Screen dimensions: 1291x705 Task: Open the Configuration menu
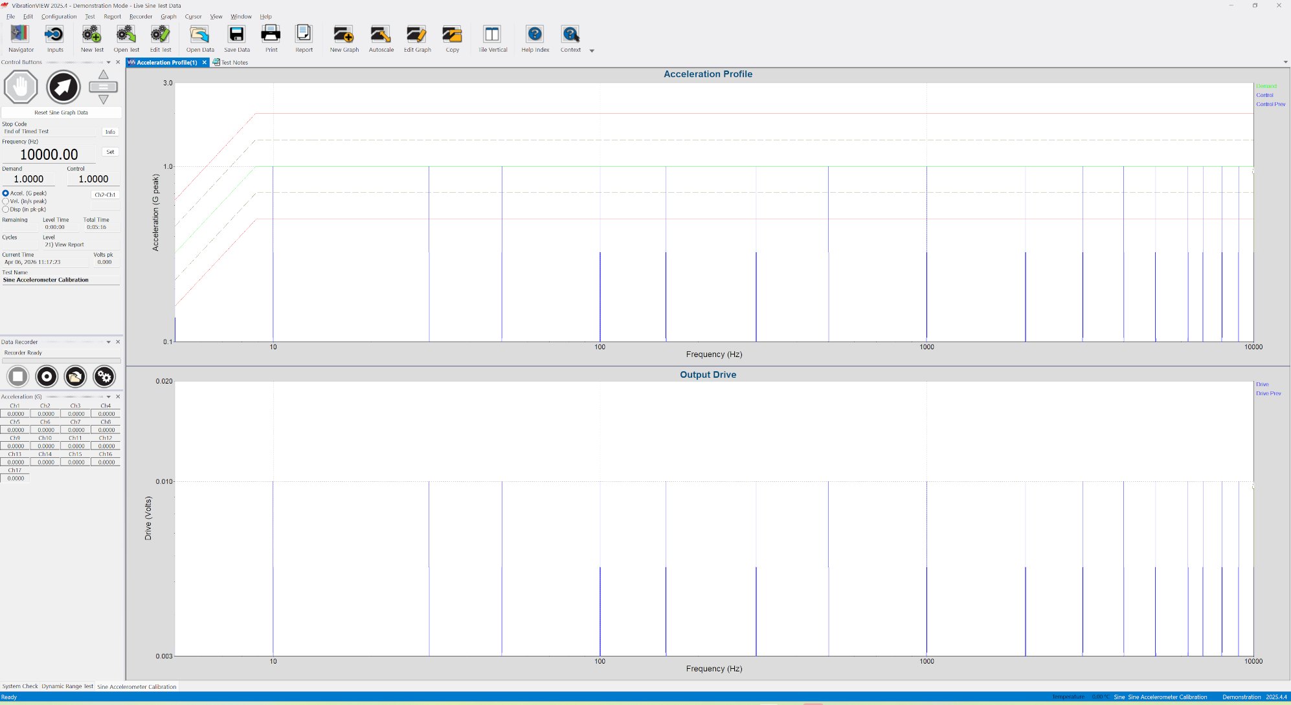tap(59, 17)
